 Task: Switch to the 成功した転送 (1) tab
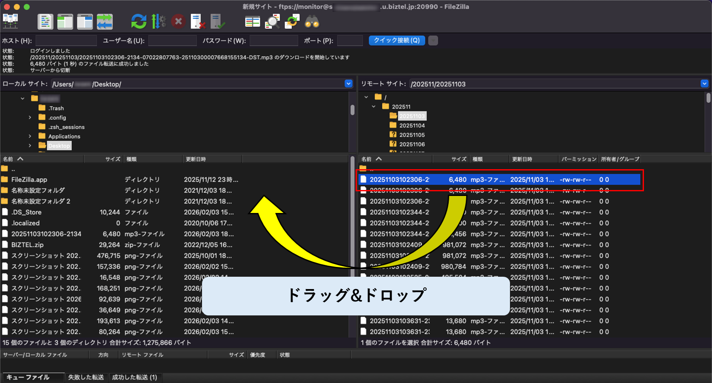(134, 377)
